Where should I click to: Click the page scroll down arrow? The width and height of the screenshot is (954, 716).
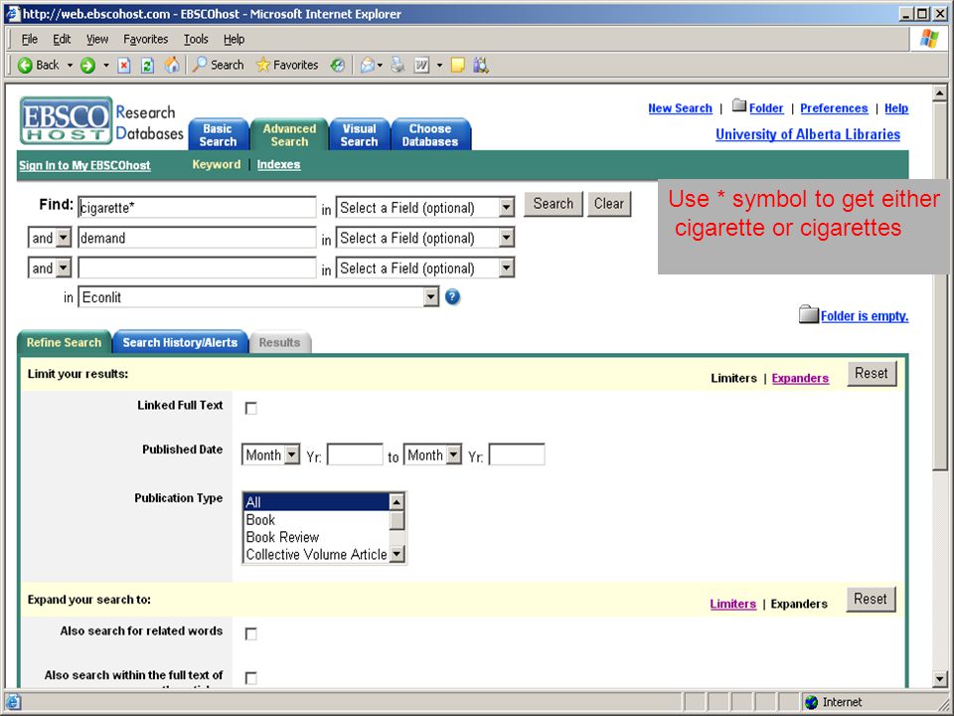[940, 678]
